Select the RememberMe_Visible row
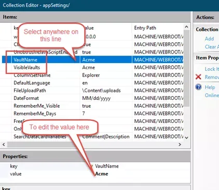 pyautogui.click(x=93, y=106)
